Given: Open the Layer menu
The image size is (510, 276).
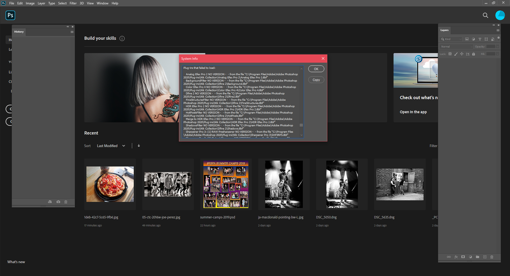Looking at the screenshot, I should 41,3.
